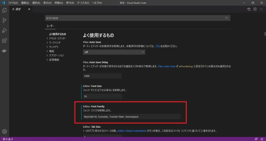Screen dimensions: 266x141
Task: Open the Docker view in activity bar
Action: coord(4,51)
